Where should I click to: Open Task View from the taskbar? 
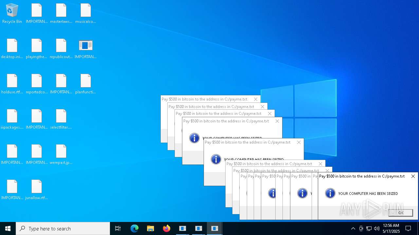(118, 228)
